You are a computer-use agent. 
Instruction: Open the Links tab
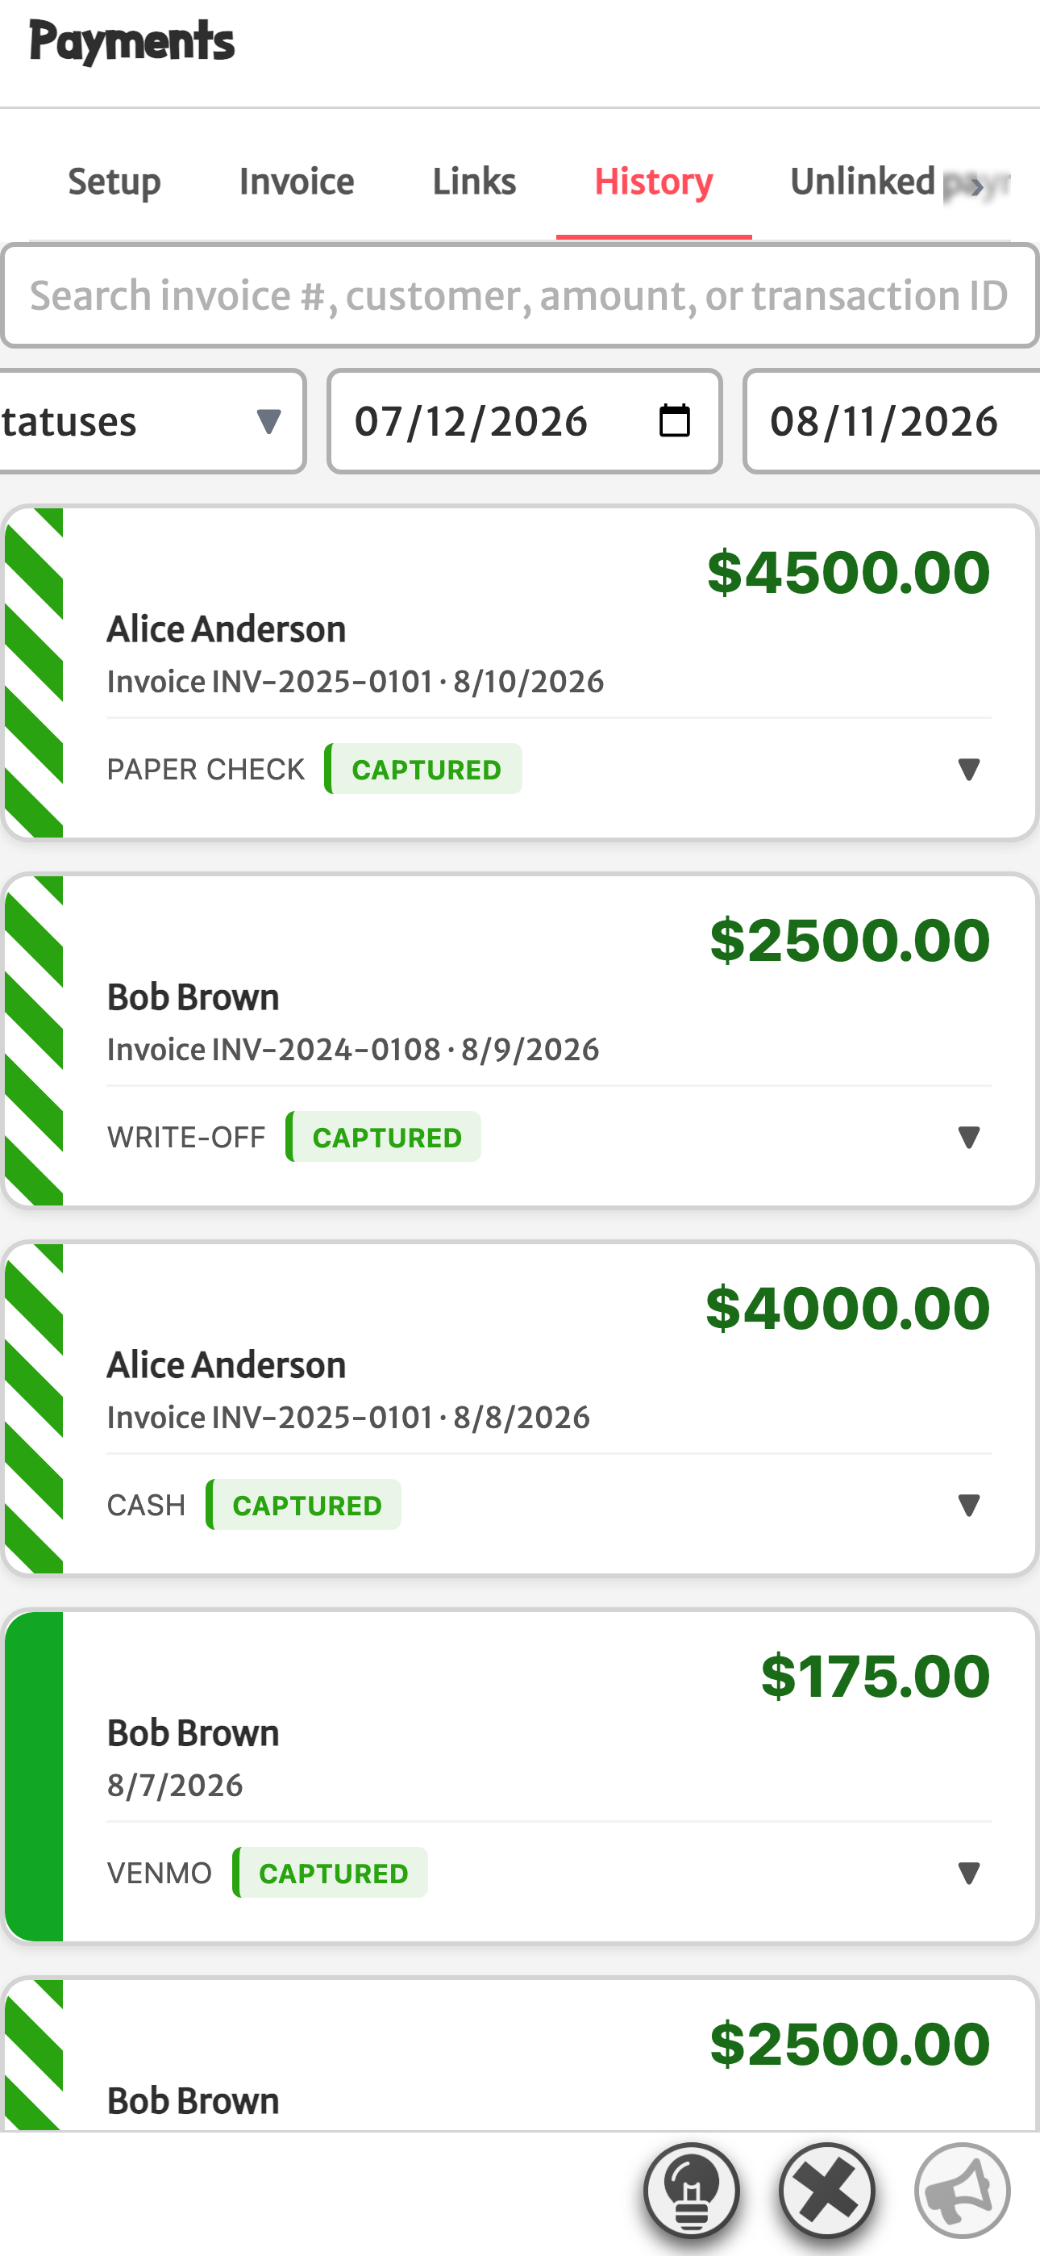point(475,182)
